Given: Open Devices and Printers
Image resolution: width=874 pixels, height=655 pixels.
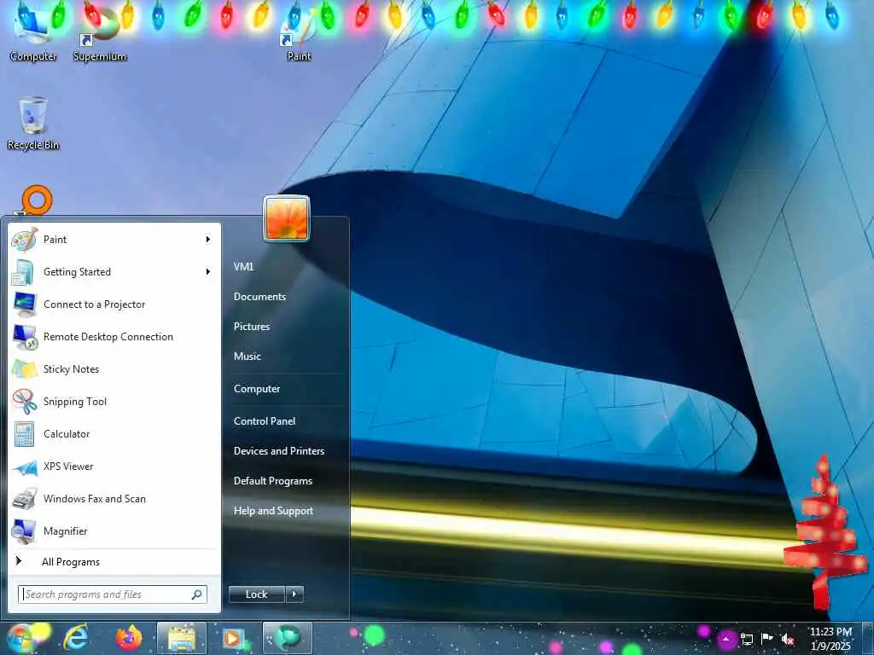Looking at the screenshot, I should tap(279, 451).
